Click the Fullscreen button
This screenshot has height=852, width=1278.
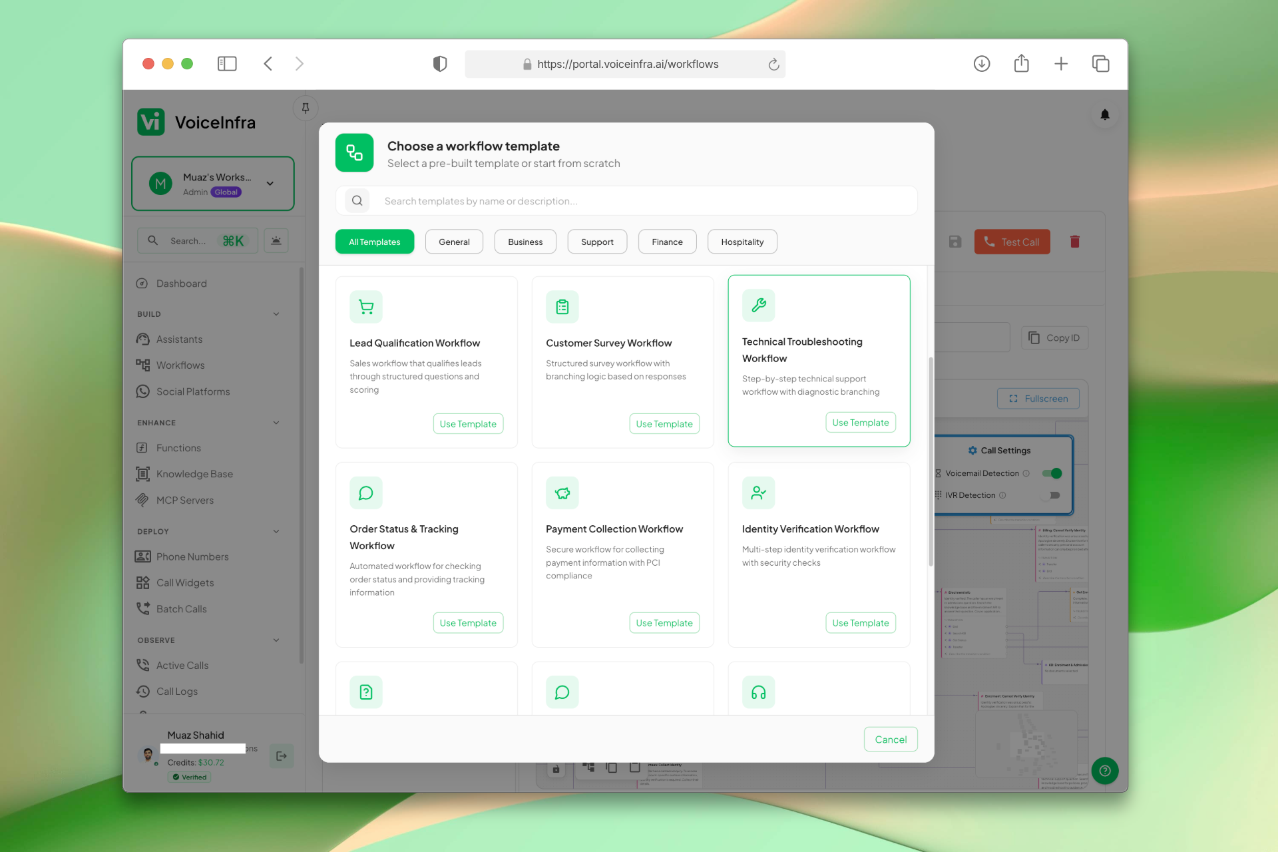[x=1038, y=399]
